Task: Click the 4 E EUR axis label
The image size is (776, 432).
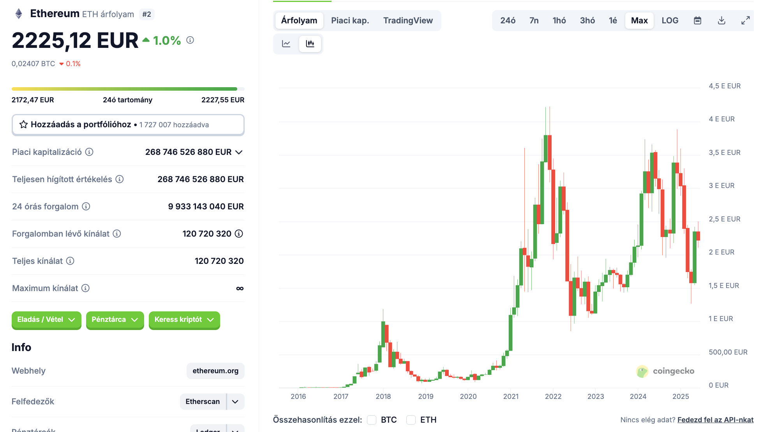Action: point(721,119)
